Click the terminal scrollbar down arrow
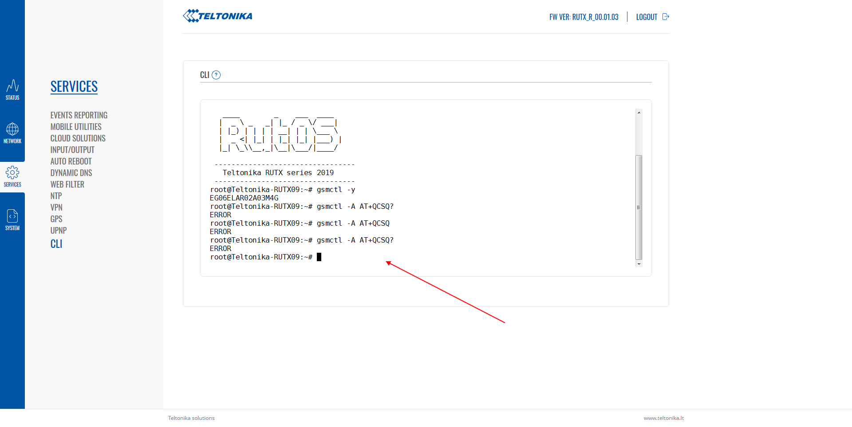Image resolution: width=852 pixels, height=427 pixels. click(x=639, y=264)
